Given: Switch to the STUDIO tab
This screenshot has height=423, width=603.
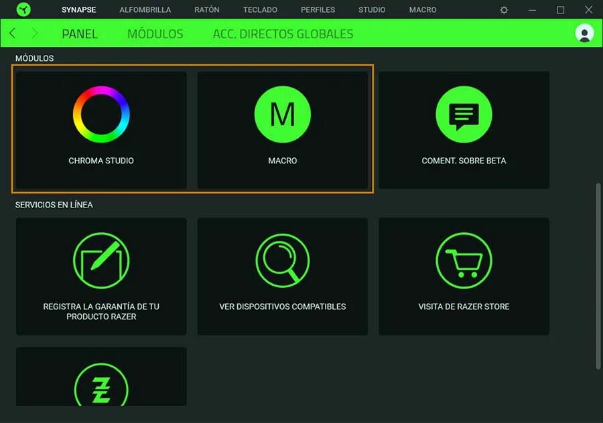Looking at the screenshot, I should (x=372, y=10).
